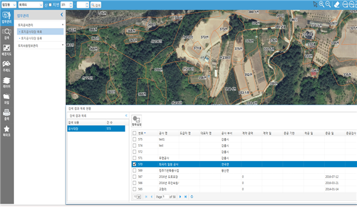Click the 항목설정 gear settings button

[137, 121]
